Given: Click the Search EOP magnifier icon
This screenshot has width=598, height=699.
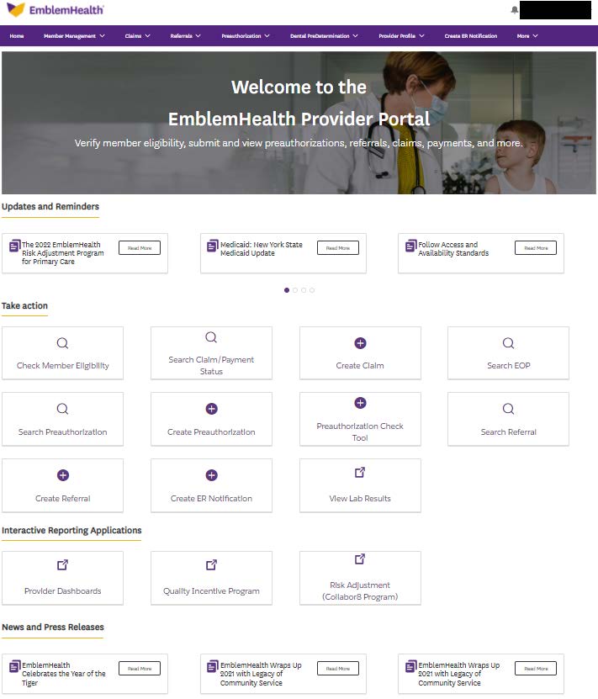Looking at the screenshot, I should (x=509, y=343).
